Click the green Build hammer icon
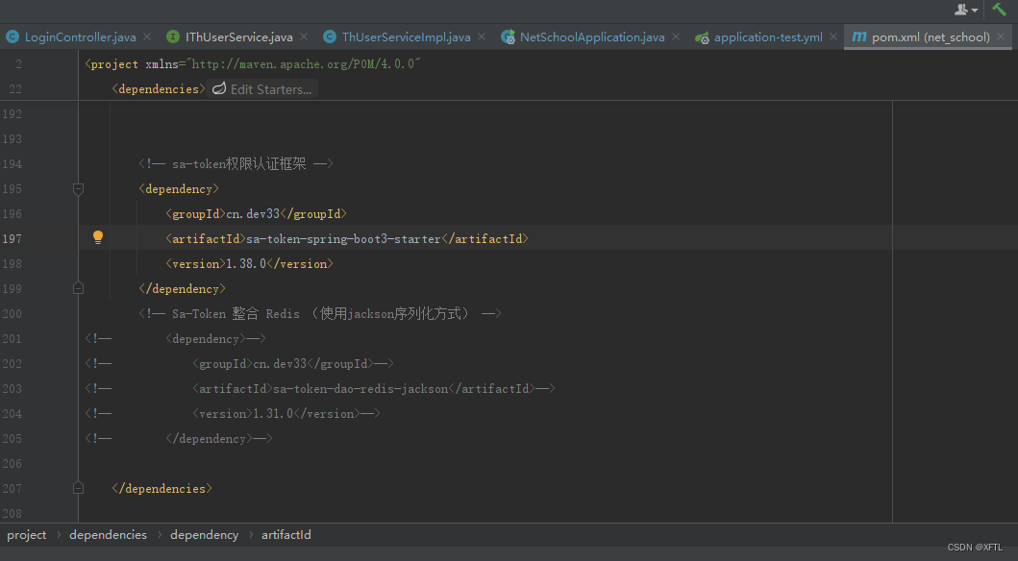This screenshot has width=1018, height=561. (1001, 9)
